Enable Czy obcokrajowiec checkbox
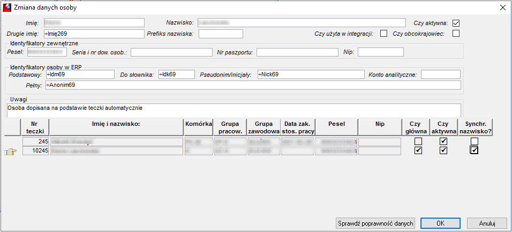 [x=456, y=34]
